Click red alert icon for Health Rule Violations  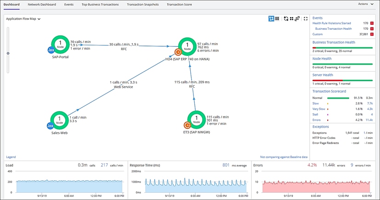(x=372, y=23)
